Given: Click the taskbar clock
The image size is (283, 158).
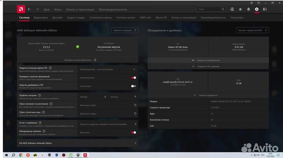Looking at the screenshot, I should (270, 155).
